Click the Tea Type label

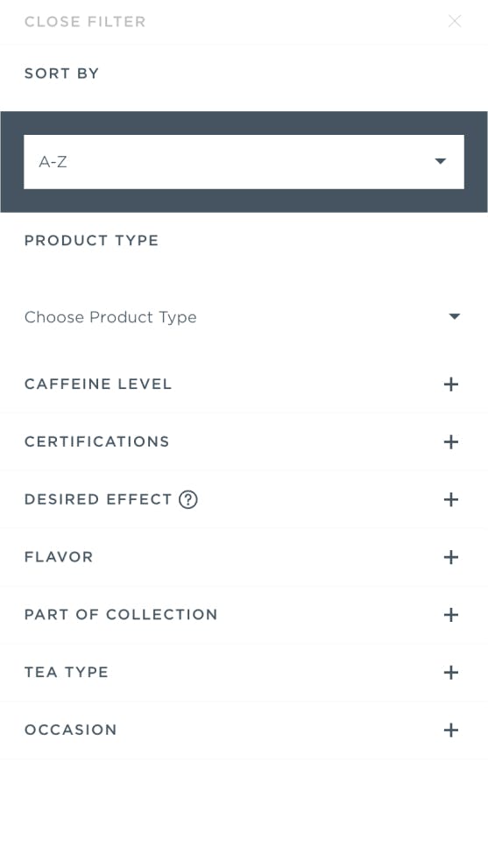point(67,672)
